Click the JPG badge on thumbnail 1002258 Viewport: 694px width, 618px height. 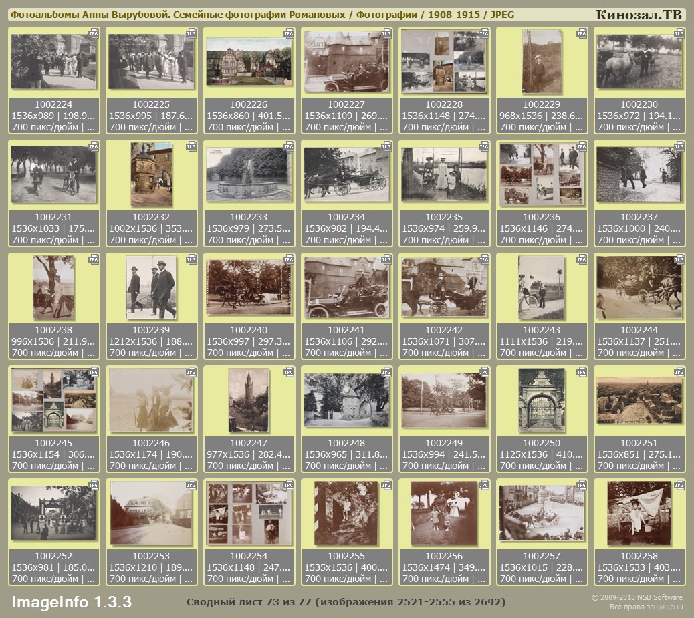point(679,484)
